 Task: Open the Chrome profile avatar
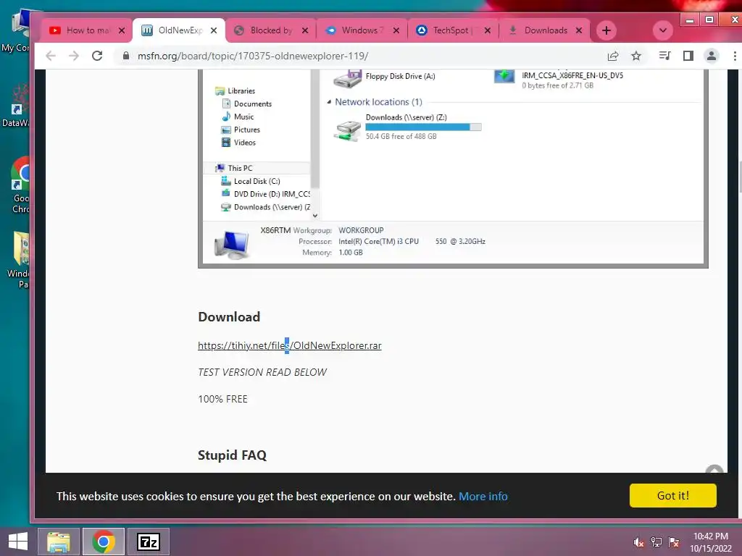point(712,56)
